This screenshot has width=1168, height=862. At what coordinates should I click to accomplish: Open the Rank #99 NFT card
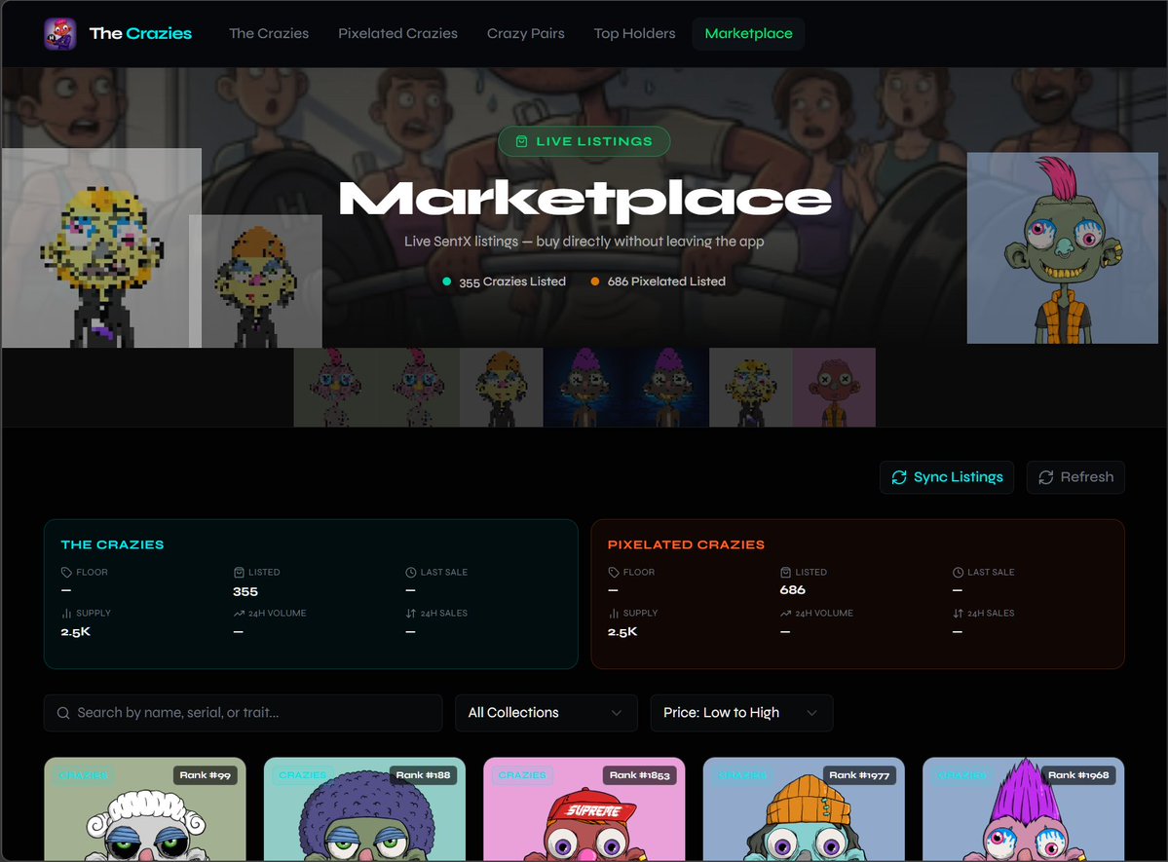tap(144, 809)
